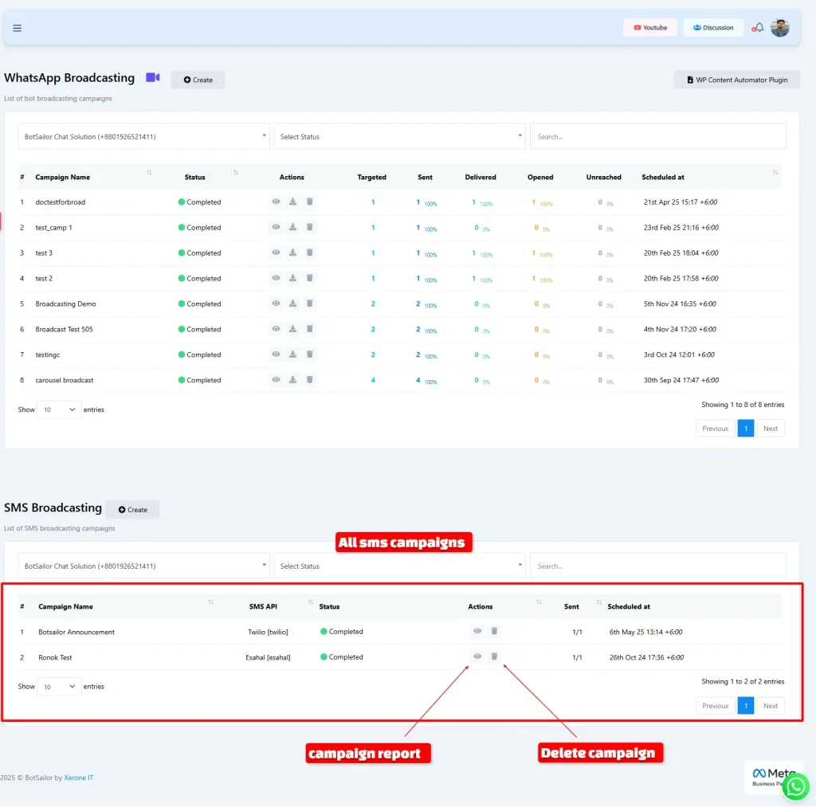The height and width of the screenshot is (807, 816).
Task: Select page 1 in SMS pagination
Action: [x=746, y=707]
